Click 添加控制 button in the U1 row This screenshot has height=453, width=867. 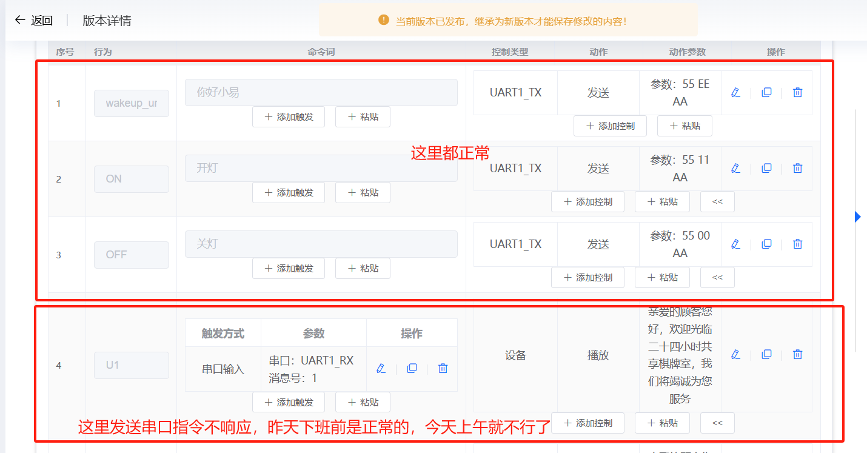[587, 423]
